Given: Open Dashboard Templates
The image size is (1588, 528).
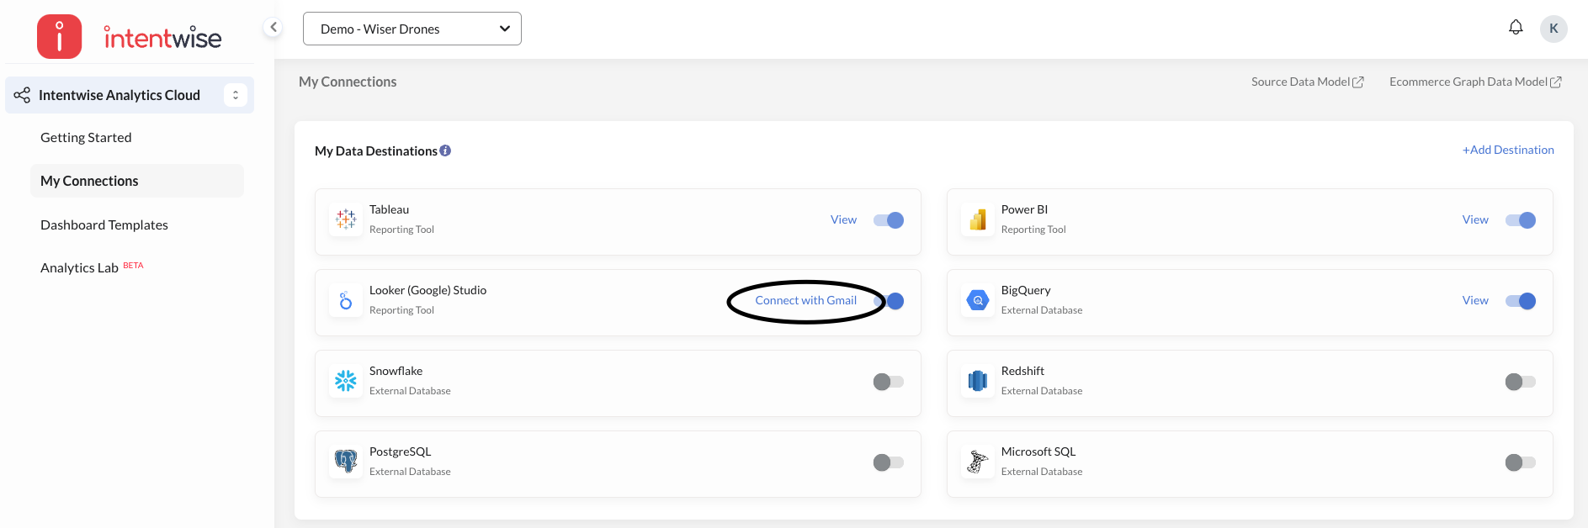Looking at the screenshot, I should click(x=104, y=224).
